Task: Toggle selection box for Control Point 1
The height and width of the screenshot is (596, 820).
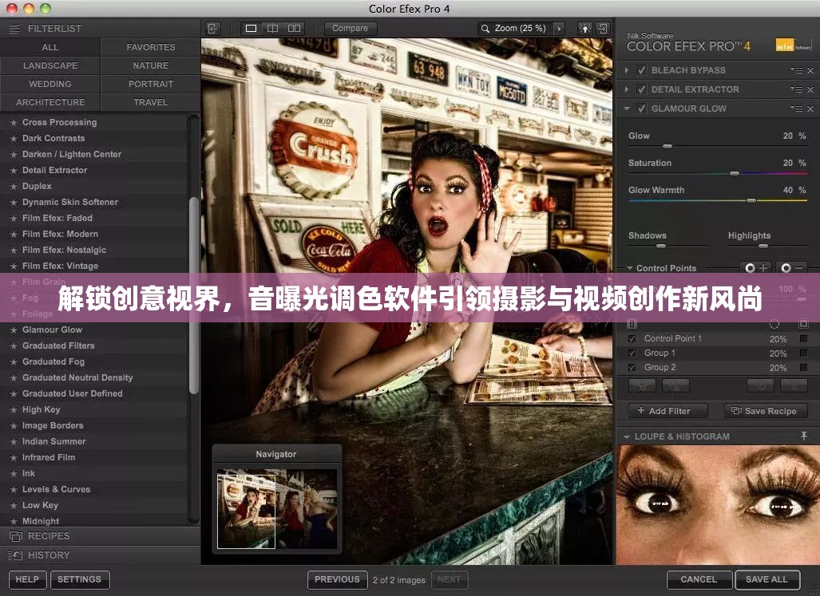Action: pyautogui.click(x=804, y=338)
